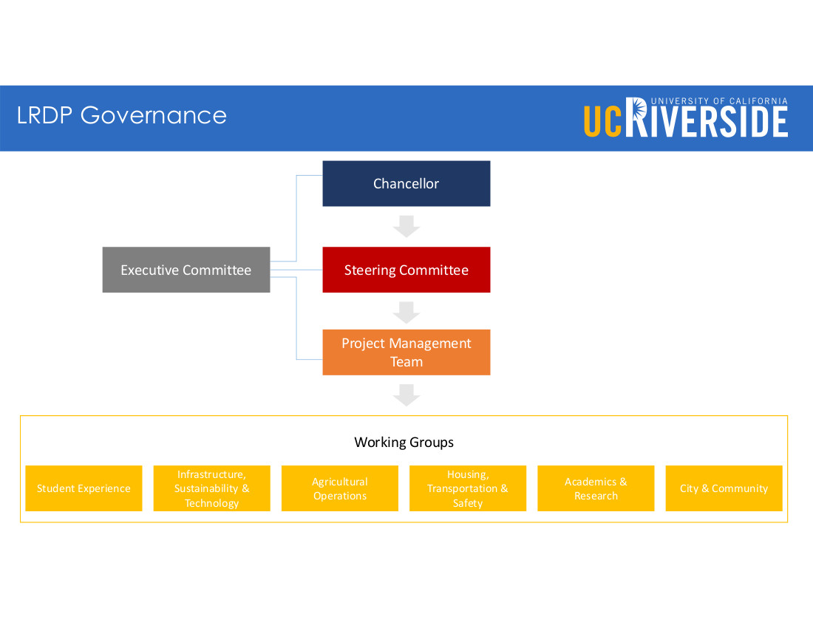Screen dimensions: 813x628
Task: Select the navy Chancellor box
Action: pos(406,183)
